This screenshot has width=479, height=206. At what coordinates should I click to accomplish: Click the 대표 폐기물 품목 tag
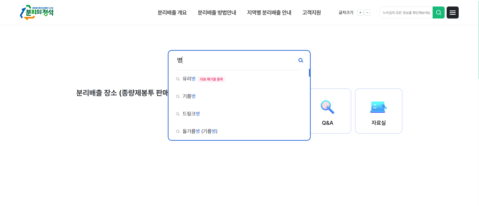coord(211,79)
